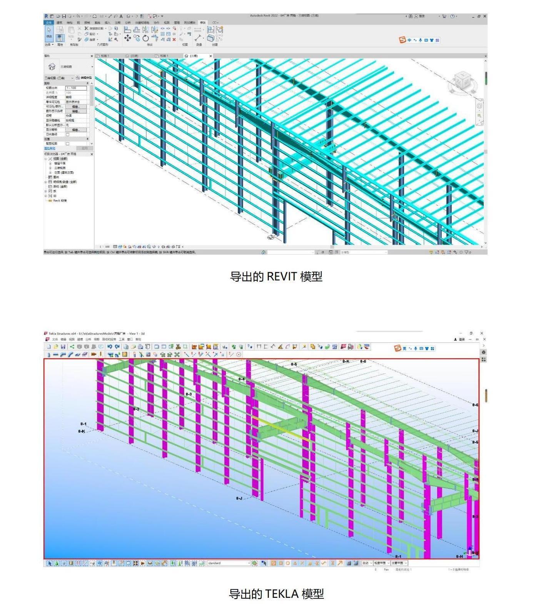Click the create beam icon in Tekla second toolbar
The image size is (548, 609).
[56, 354]
